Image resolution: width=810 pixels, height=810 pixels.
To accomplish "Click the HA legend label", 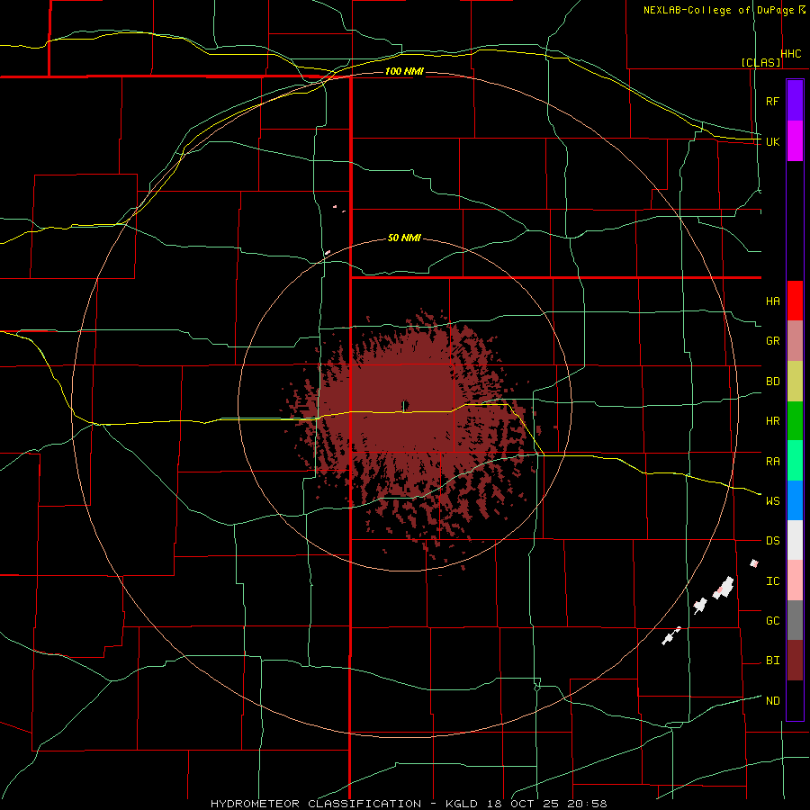I will [772, 301].
